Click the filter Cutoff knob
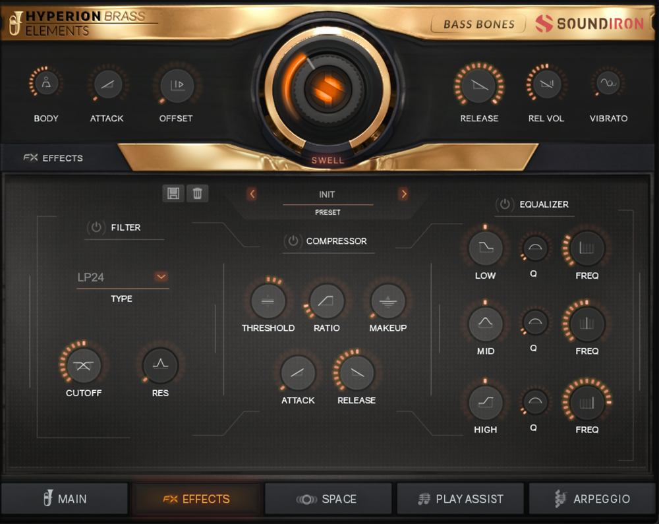This screenshot has height=524, width=659. click(83, 365)
